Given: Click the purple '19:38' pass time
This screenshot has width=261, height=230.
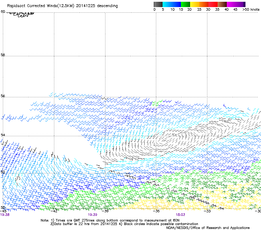Looking at the screenshot, I should pos(5,215).
